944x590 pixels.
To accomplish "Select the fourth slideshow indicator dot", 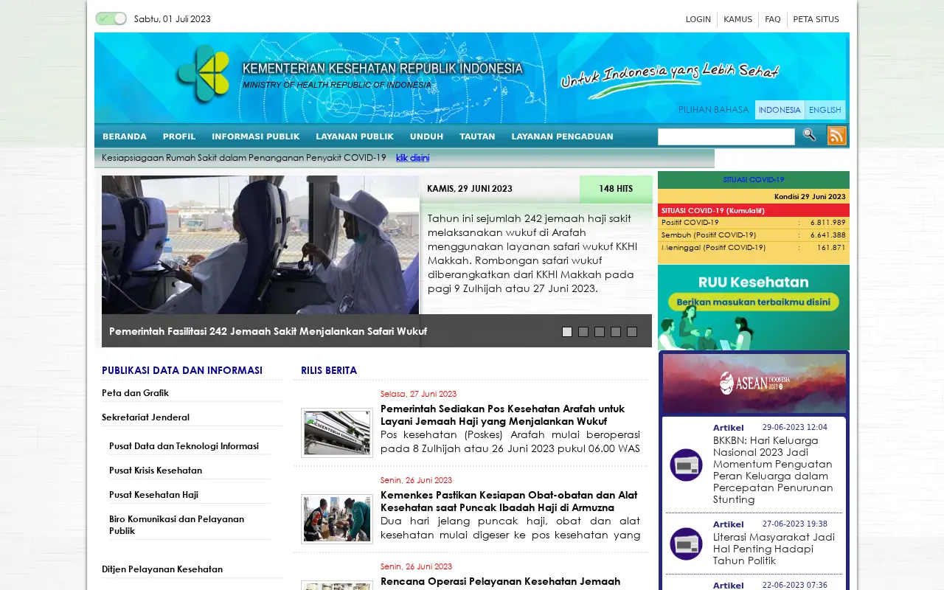I will (x=616, y=332).
